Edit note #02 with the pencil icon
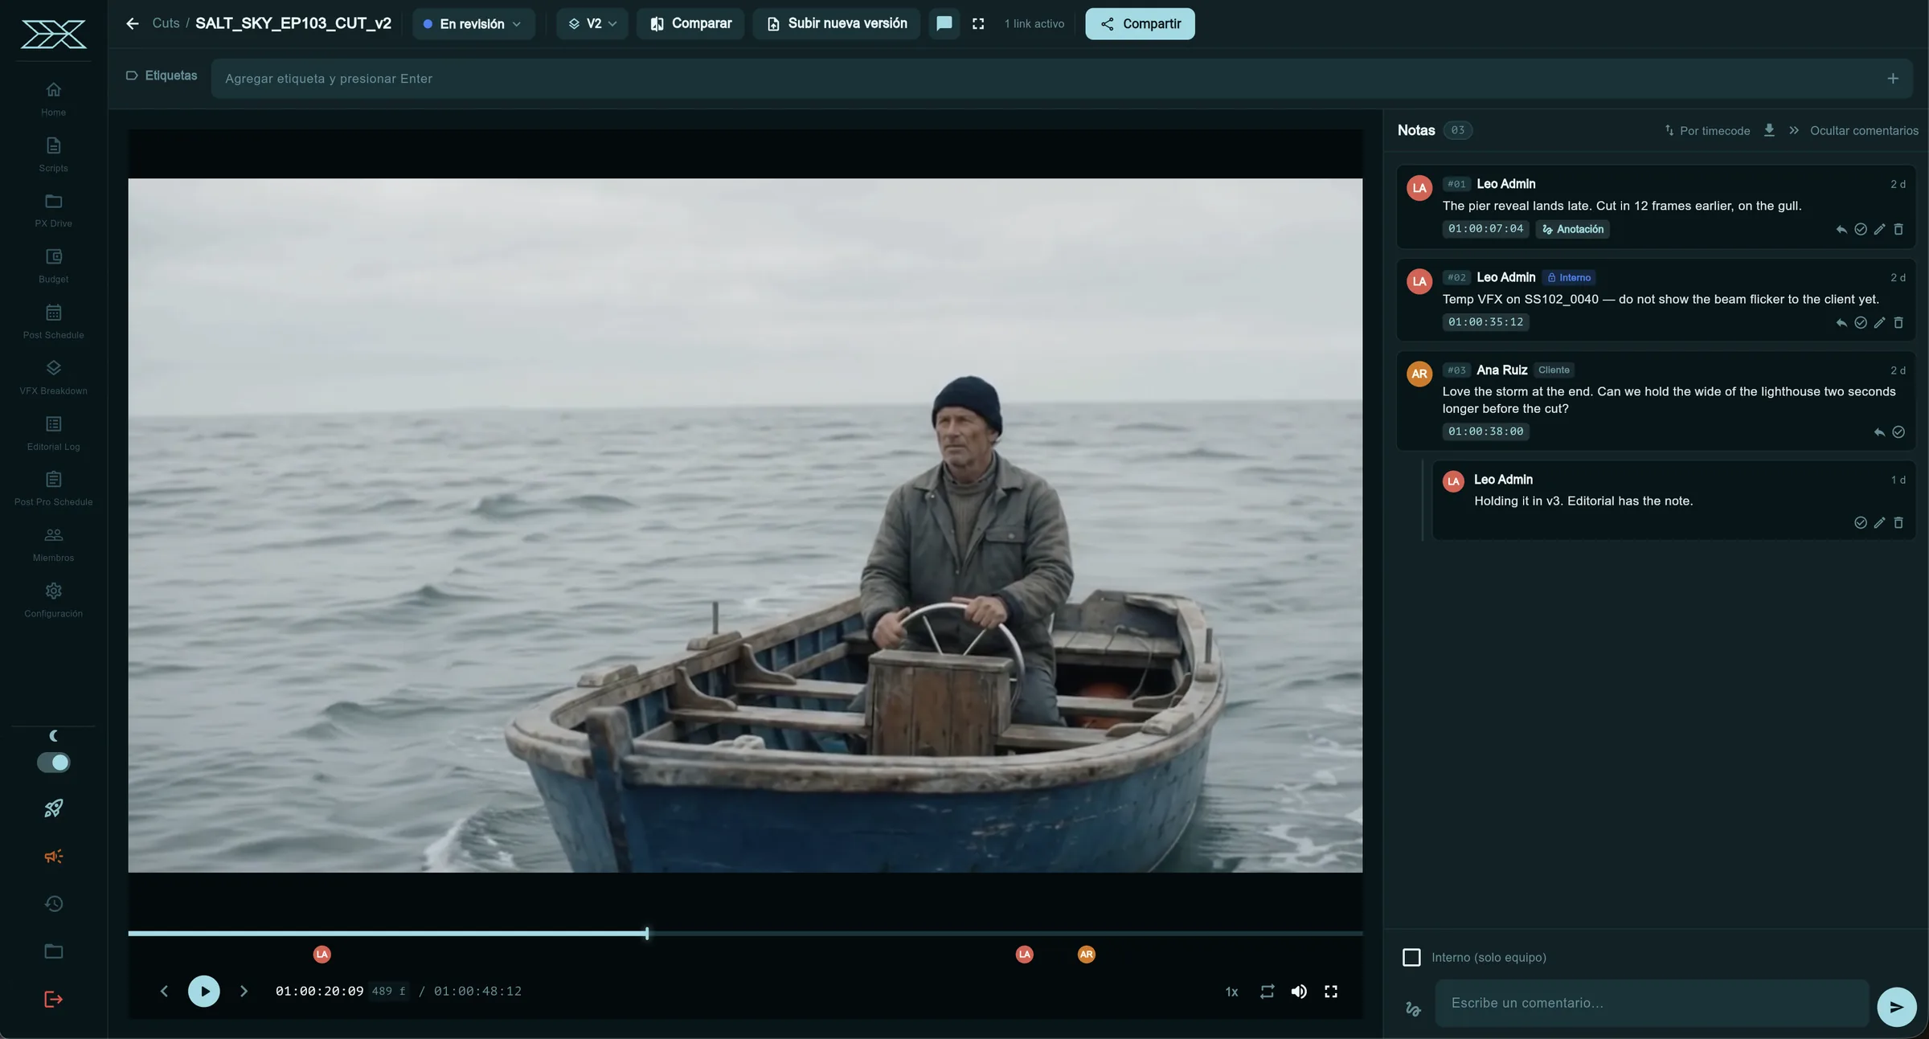1929x1039 pixels. click(x=1879, y=323)
